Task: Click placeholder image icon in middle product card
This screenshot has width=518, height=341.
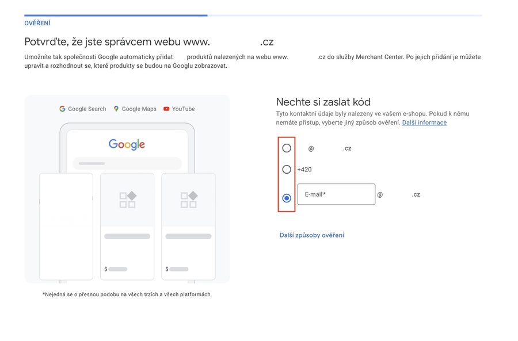Action: 127,200
